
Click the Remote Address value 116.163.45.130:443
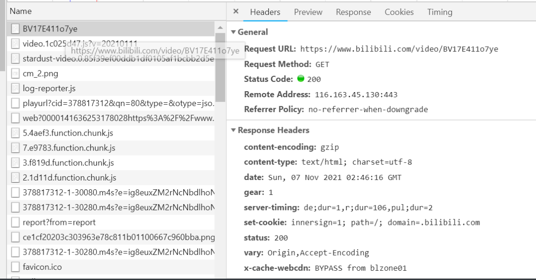tap(356, 95)
